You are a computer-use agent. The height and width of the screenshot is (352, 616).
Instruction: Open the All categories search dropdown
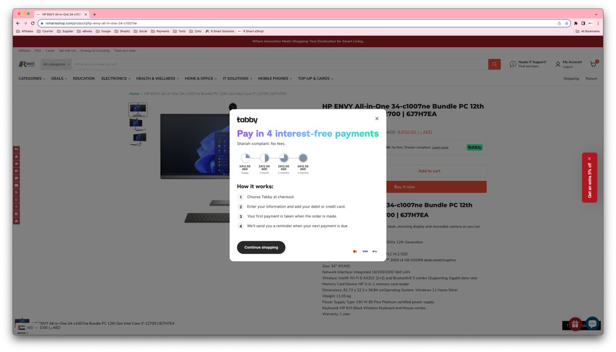(x=56, y=64)
